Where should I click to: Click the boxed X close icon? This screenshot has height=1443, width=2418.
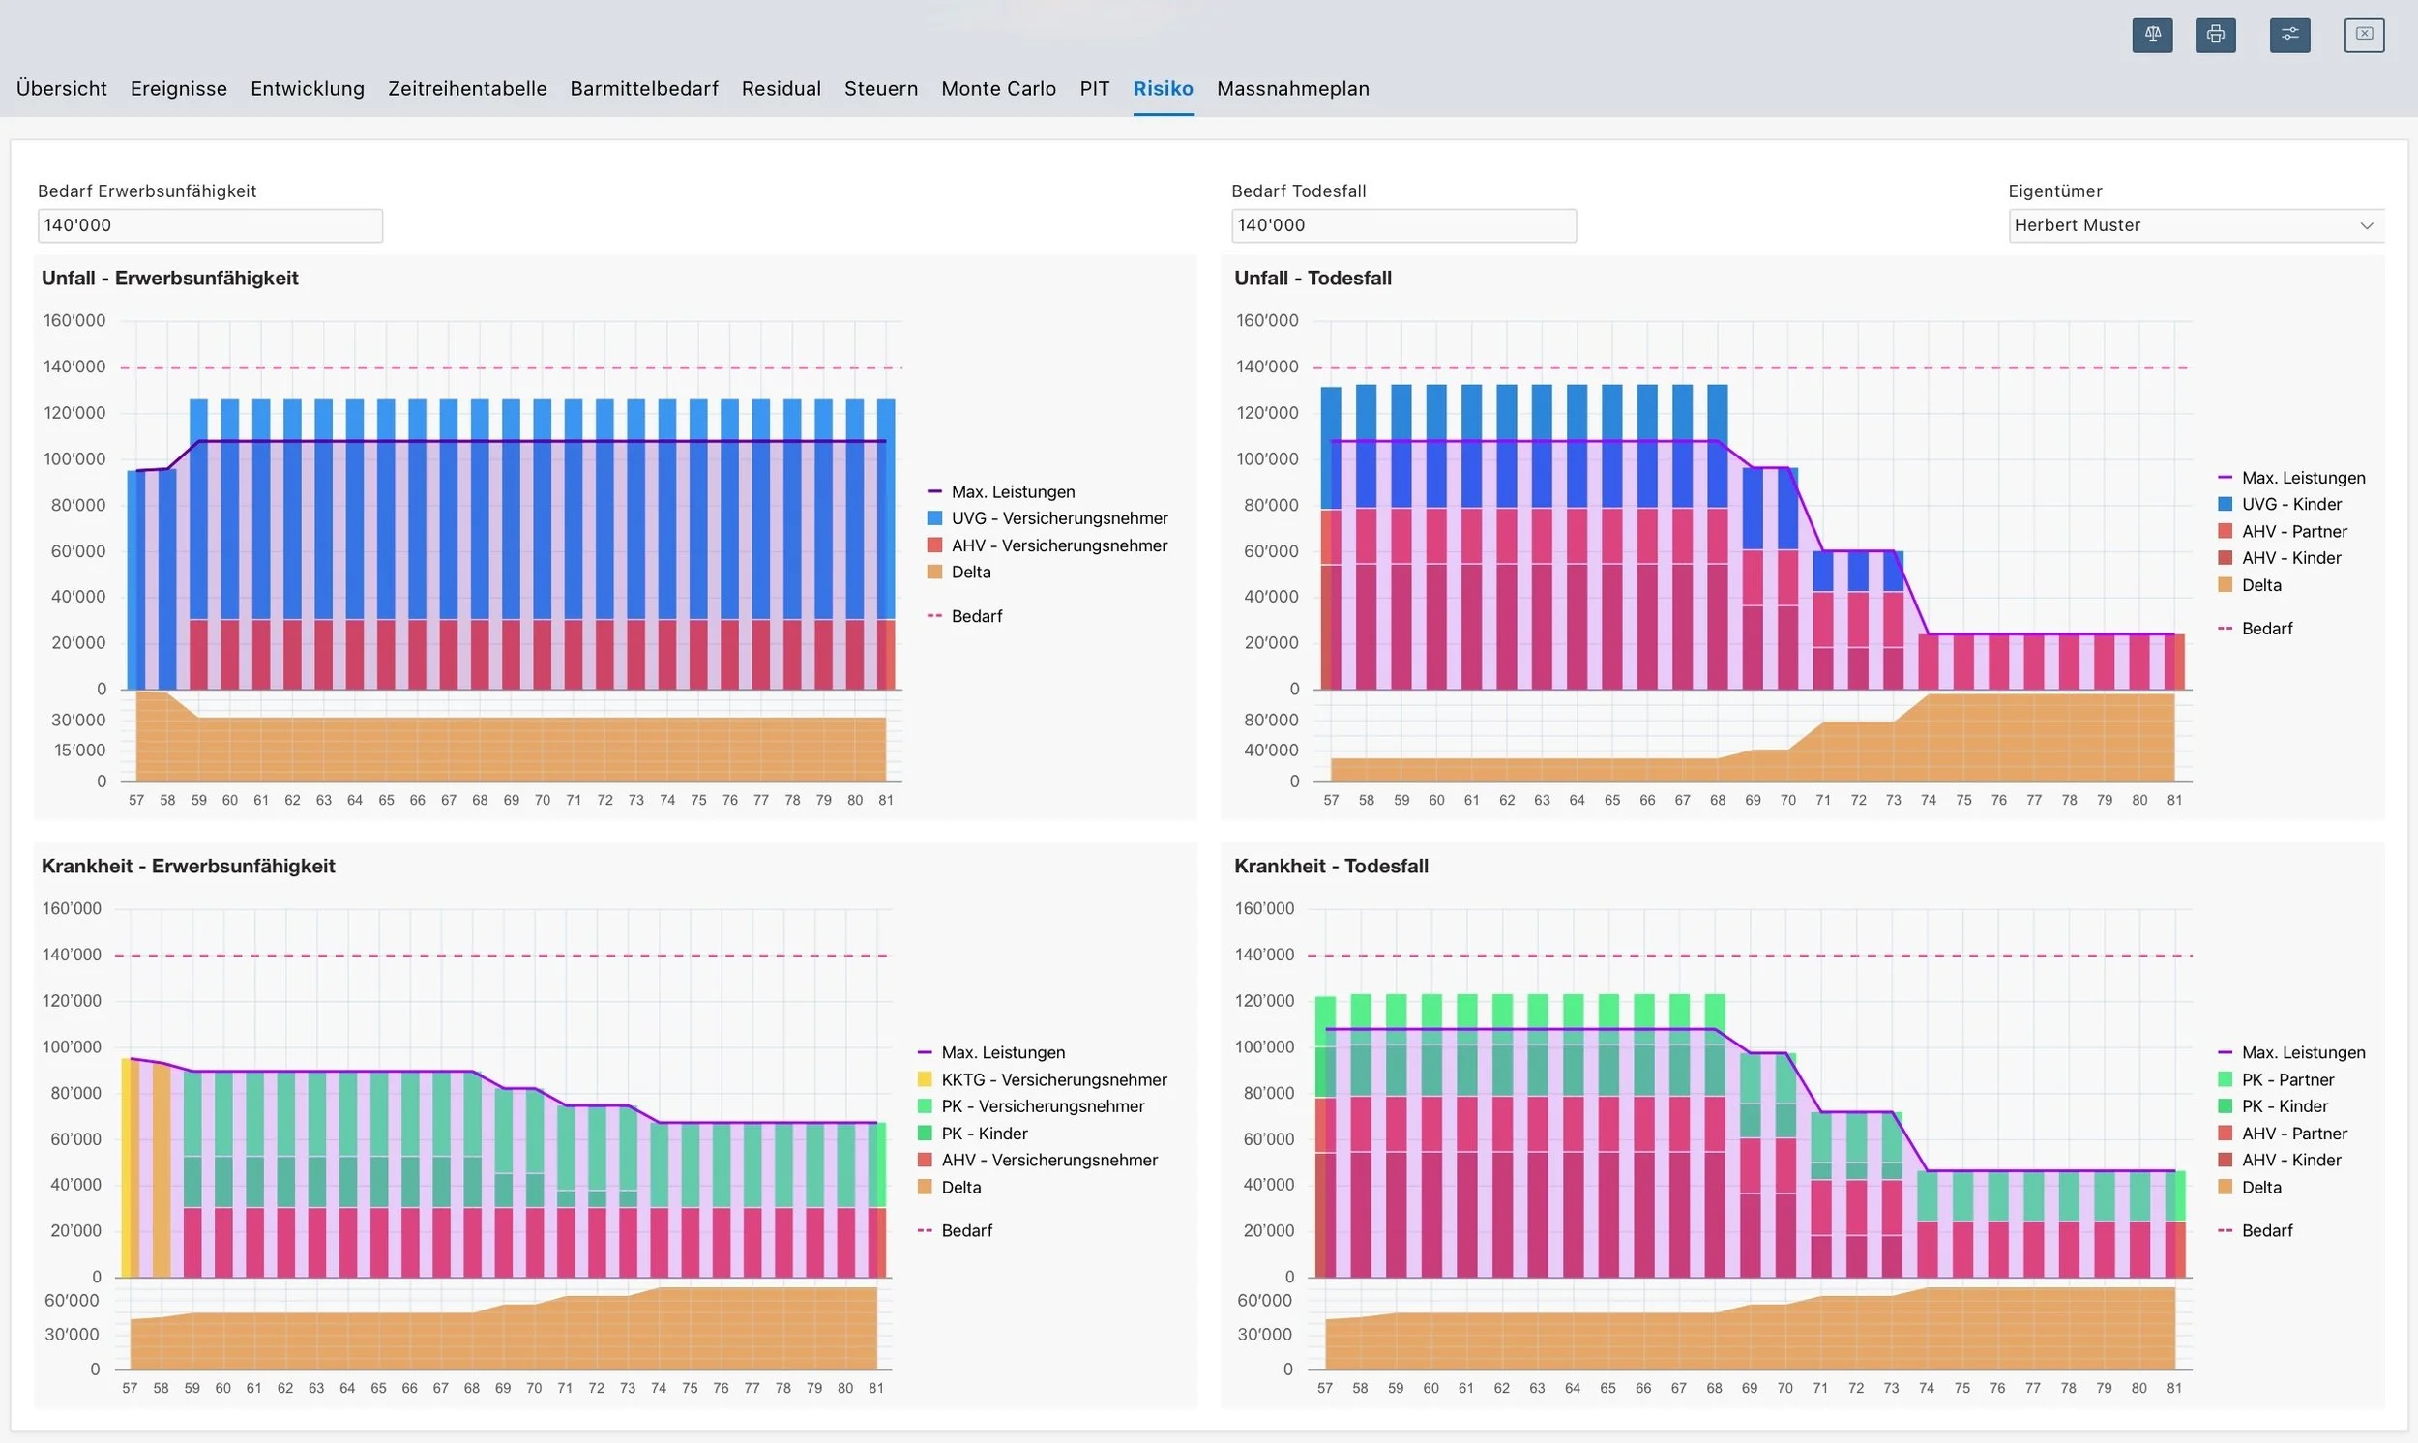2364,35
